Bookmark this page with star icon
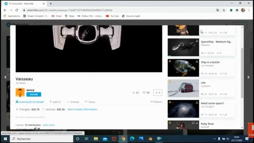The height and width of the screenshot is (143, 254). pyautogui.click(x=224, y=10)
